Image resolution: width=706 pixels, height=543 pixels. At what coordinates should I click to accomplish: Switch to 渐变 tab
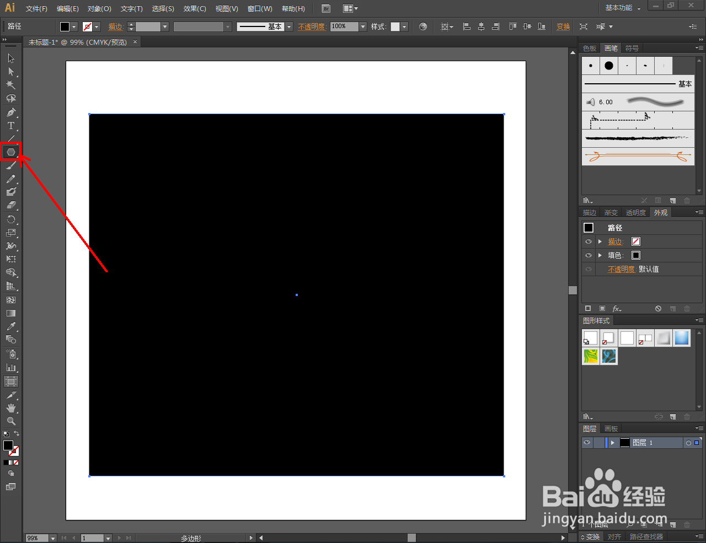[x=611, y=213]
